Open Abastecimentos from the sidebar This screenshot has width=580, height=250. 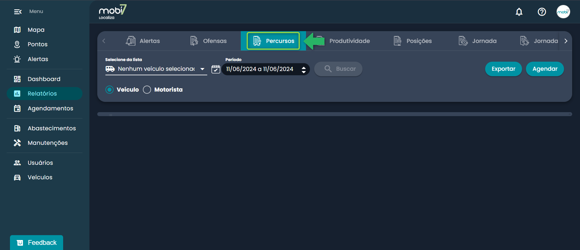tap(51, 128)
